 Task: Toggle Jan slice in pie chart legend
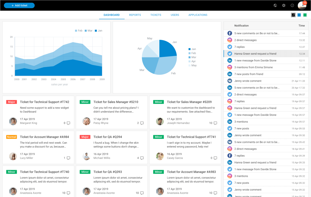coord(192,49)
